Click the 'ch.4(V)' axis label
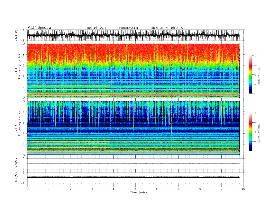The height and width of the screenshot is (212, 274). click(16, 178)
